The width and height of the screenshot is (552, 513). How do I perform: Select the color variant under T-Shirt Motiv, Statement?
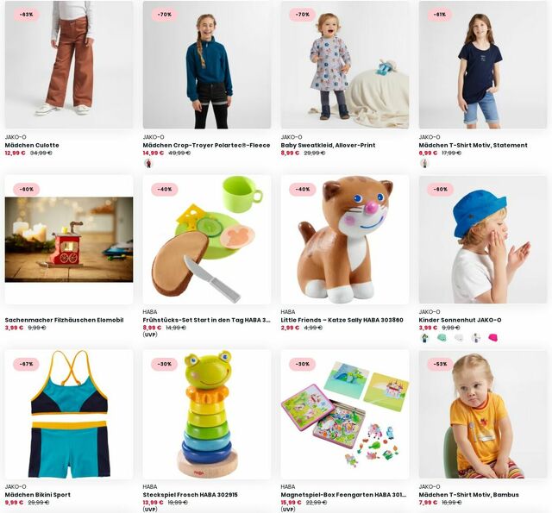tap(424, 163)
